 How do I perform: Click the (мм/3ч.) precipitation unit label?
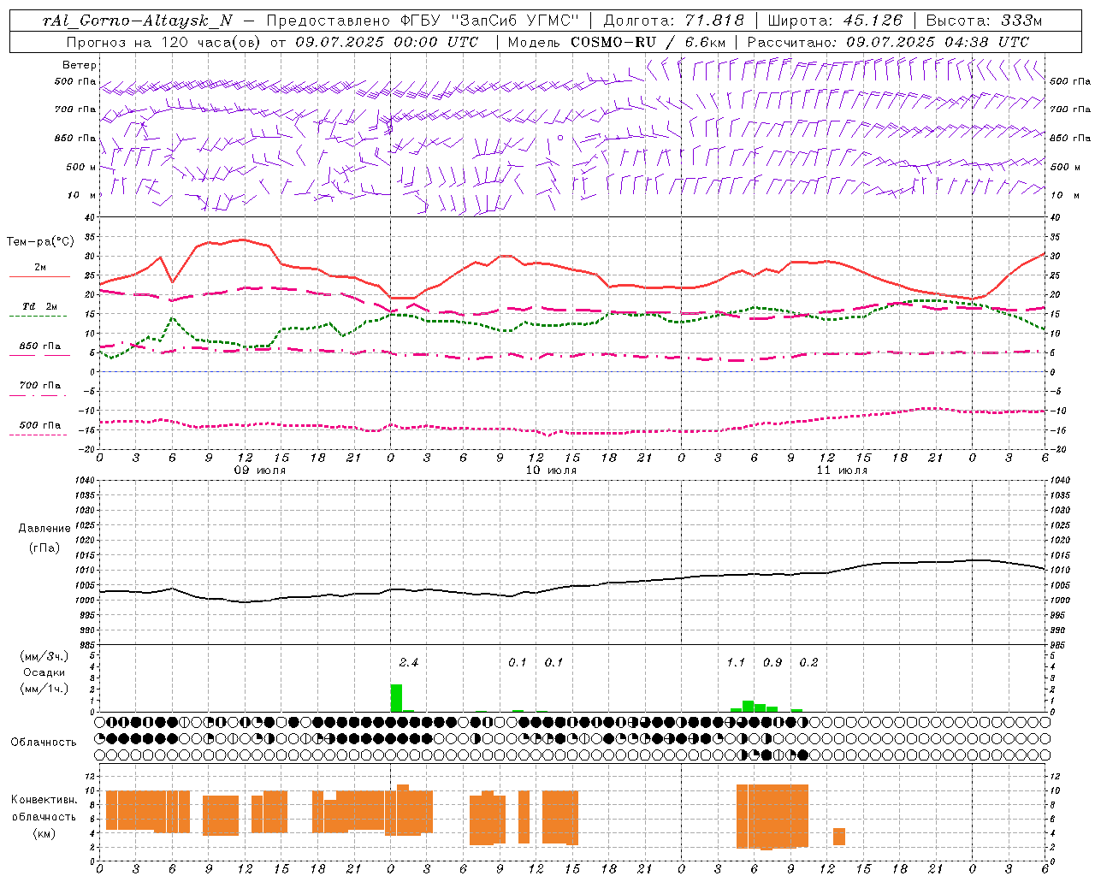click(x=44, y=657)
